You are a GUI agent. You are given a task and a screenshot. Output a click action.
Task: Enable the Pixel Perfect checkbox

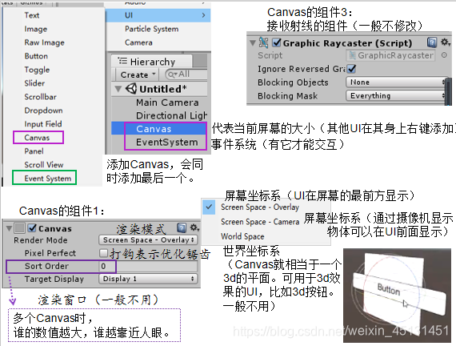coord(103,253)
